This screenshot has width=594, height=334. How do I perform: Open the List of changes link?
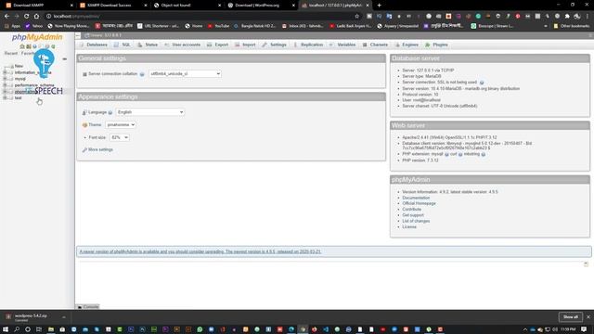pos(416,221)
